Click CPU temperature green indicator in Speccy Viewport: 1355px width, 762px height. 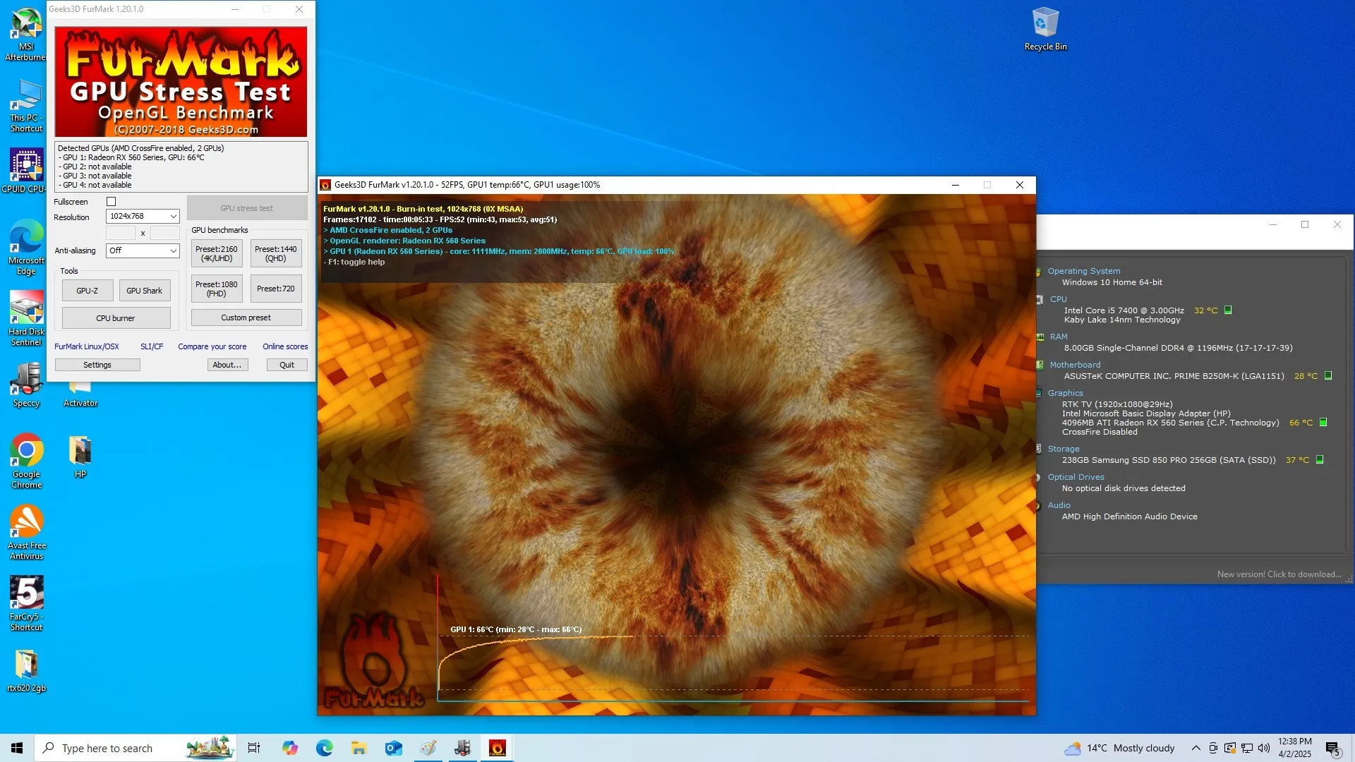[x=1228, y=310]
